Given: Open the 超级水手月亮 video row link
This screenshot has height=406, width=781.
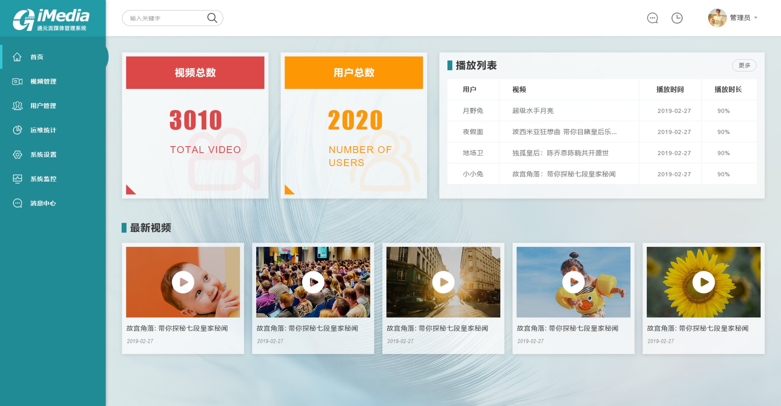Looking at the screenshot, I should [533, 111].
